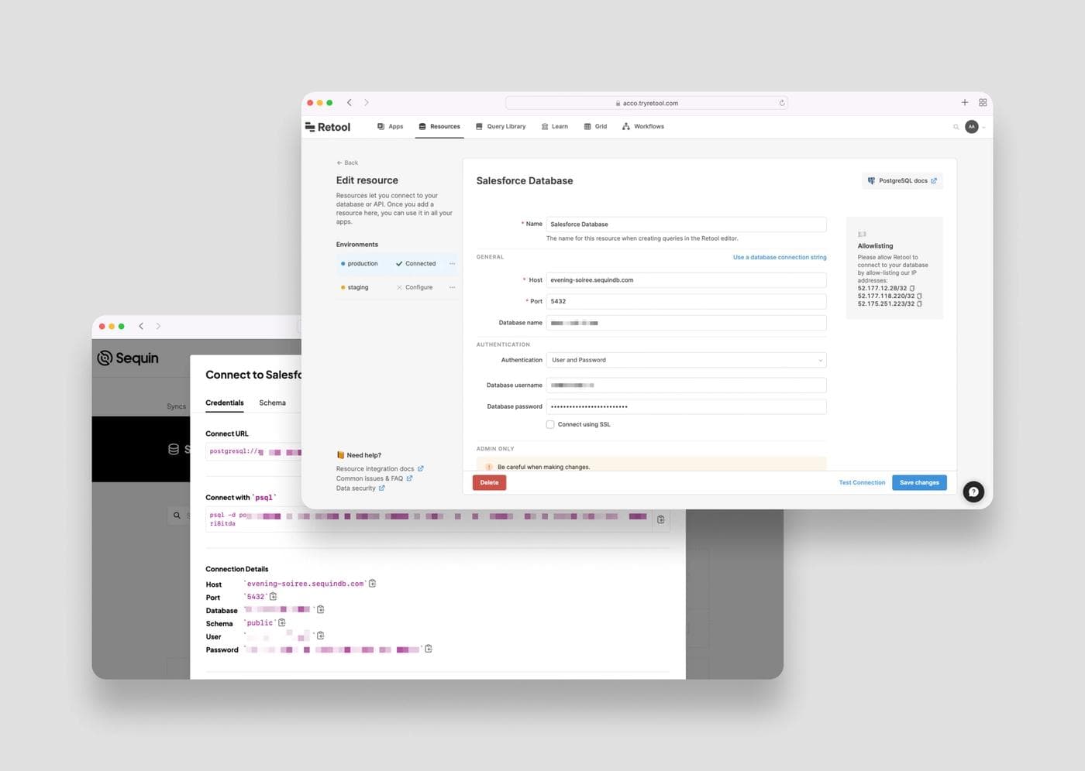Open the staging environment options menu
Viewport: 1085px width, 771px height.
pyautogui.click(x=452, y=287)
